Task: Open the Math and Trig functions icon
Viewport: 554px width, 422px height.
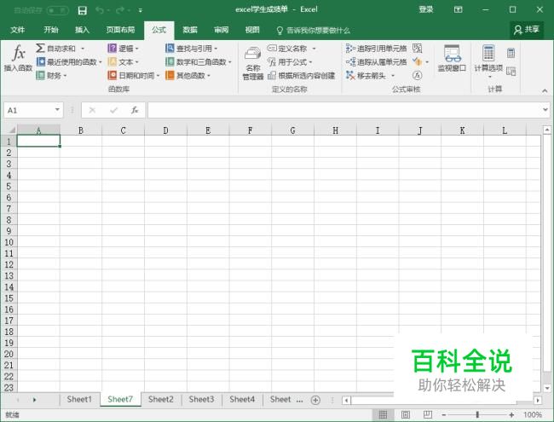Action: click(170, 62)
